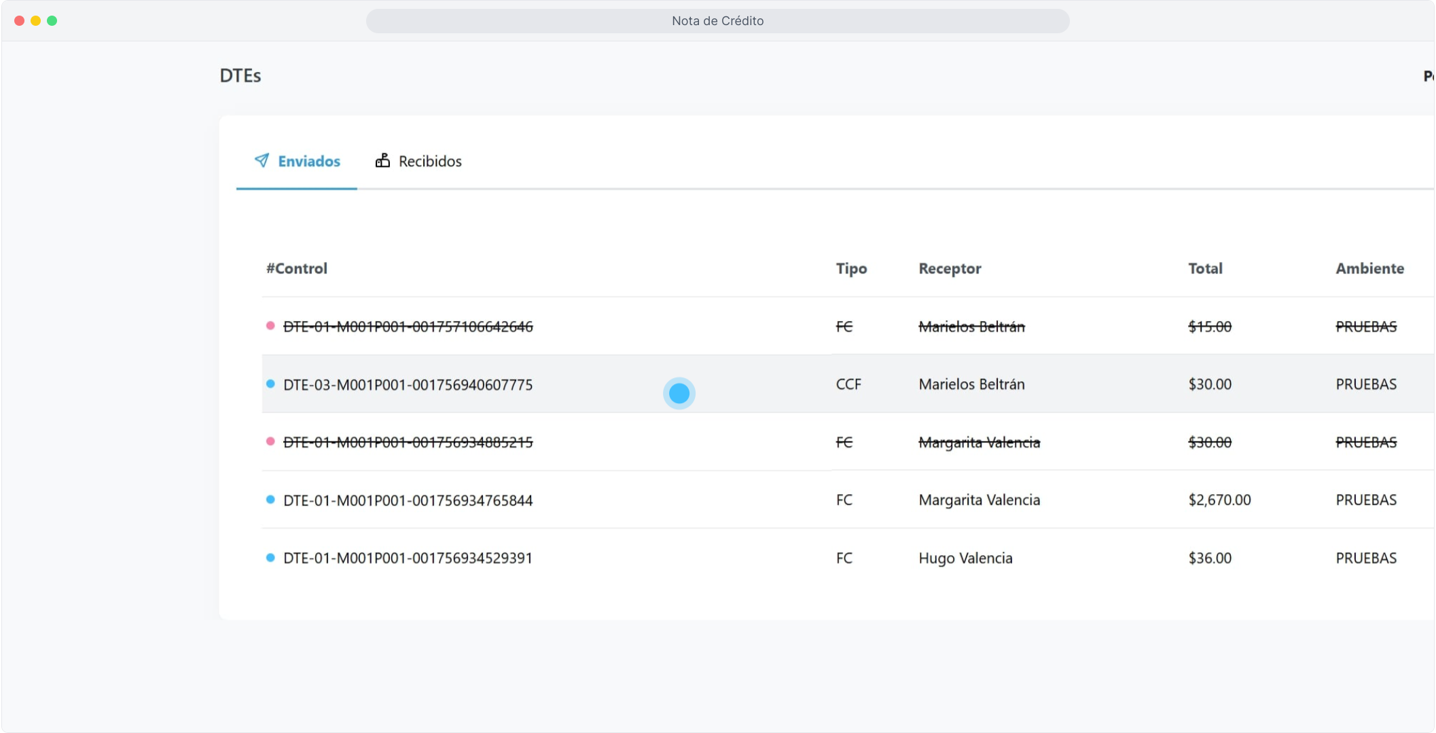Click pink status dot of DTE ending 885215

pos(270,442)
